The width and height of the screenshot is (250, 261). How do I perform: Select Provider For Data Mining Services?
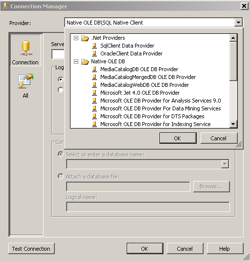tap(160, 108)
